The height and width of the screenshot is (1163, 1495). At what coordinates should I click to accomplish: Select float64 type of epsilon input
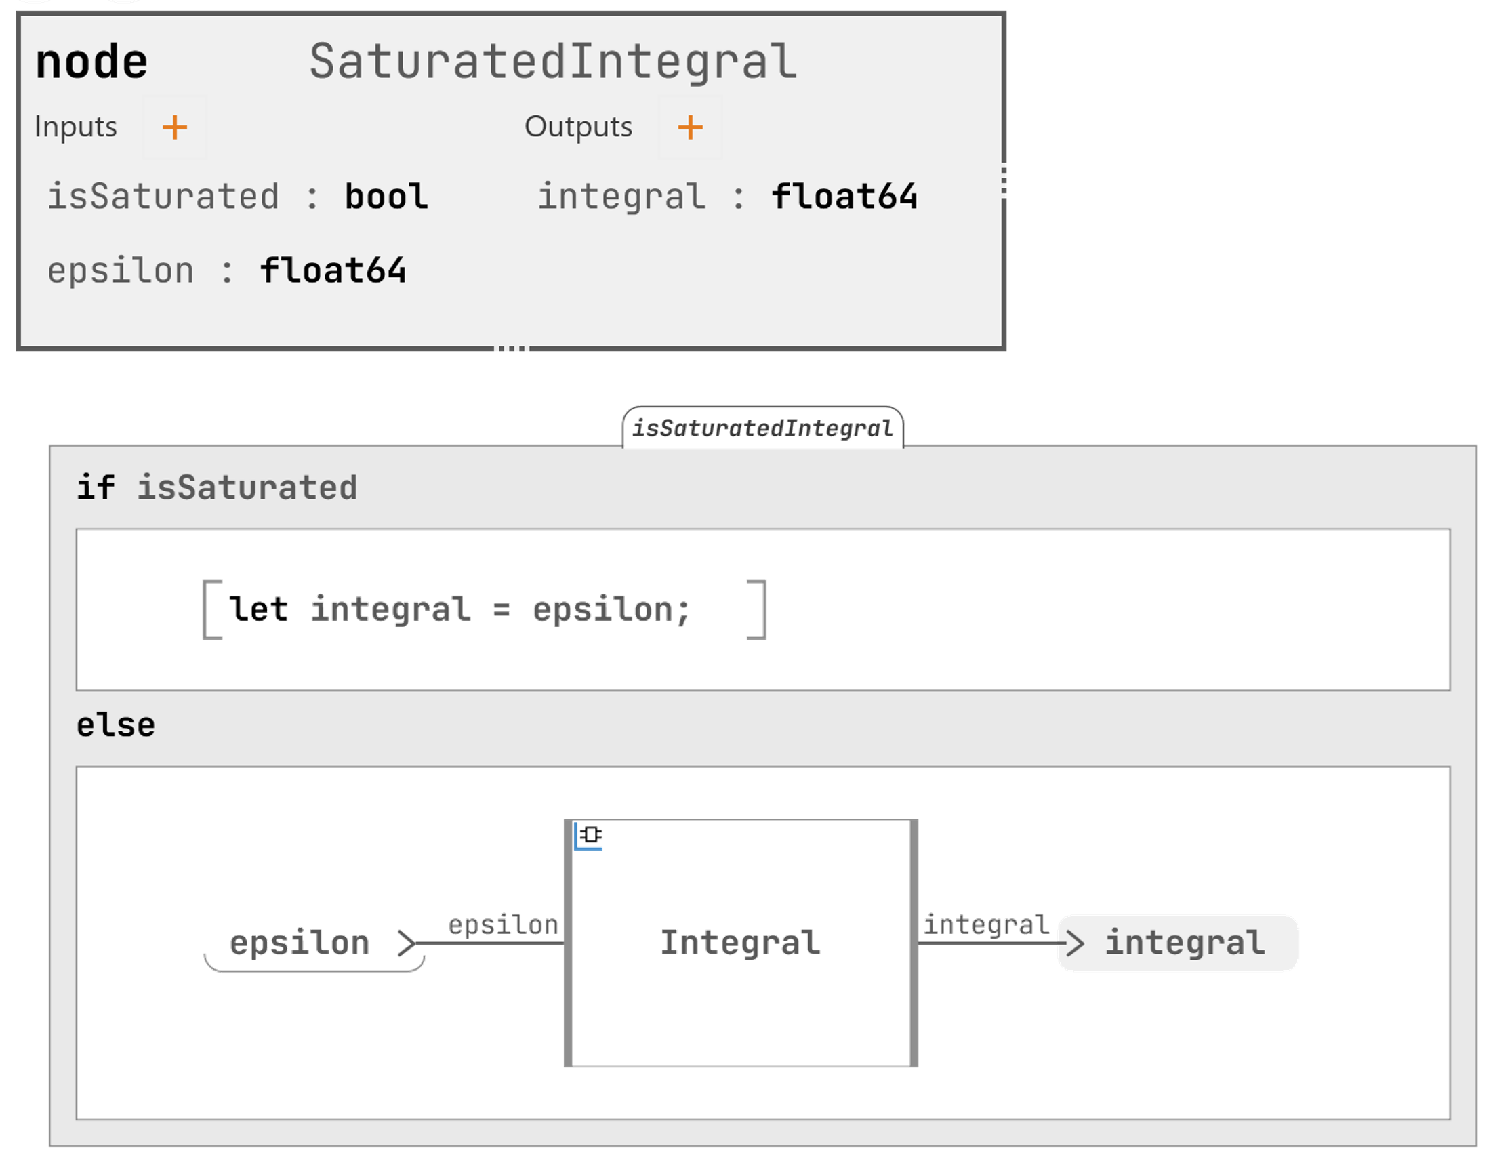click(x=333, y=270)
